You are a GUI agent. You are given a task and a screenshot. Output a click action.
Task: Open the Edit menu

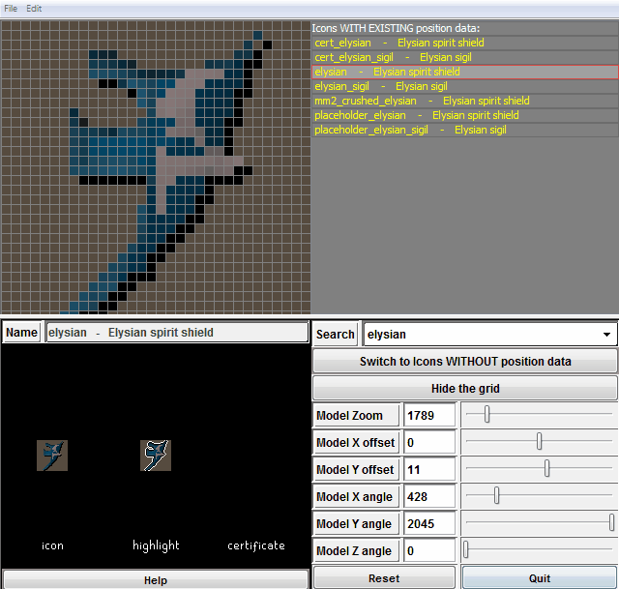click(34, 9)
